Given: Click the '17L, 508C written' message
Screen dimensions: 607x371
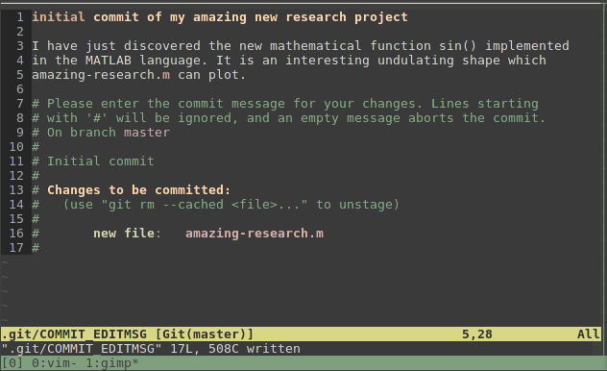Looking at the screenshot, I should coord(235,349).
